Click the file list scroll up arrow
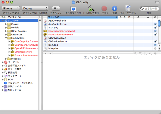 coord(159,46)
